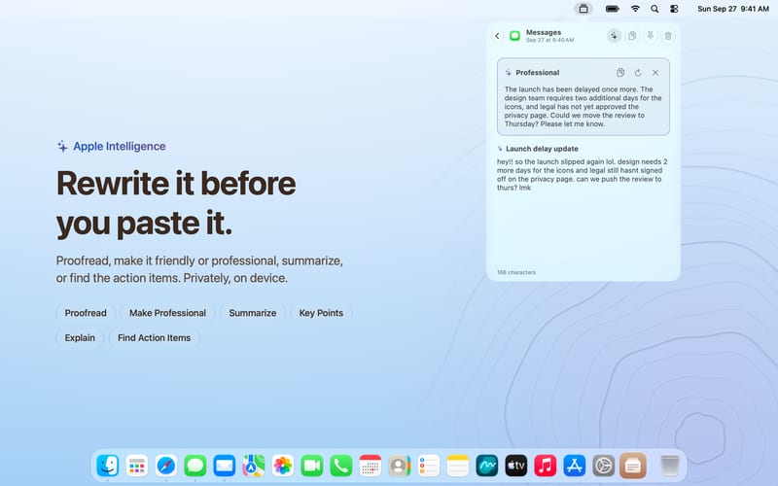This screenshot has height=486, width=778.
Task: Open Spotlight search in the menu bar
Action: (654, 9)
